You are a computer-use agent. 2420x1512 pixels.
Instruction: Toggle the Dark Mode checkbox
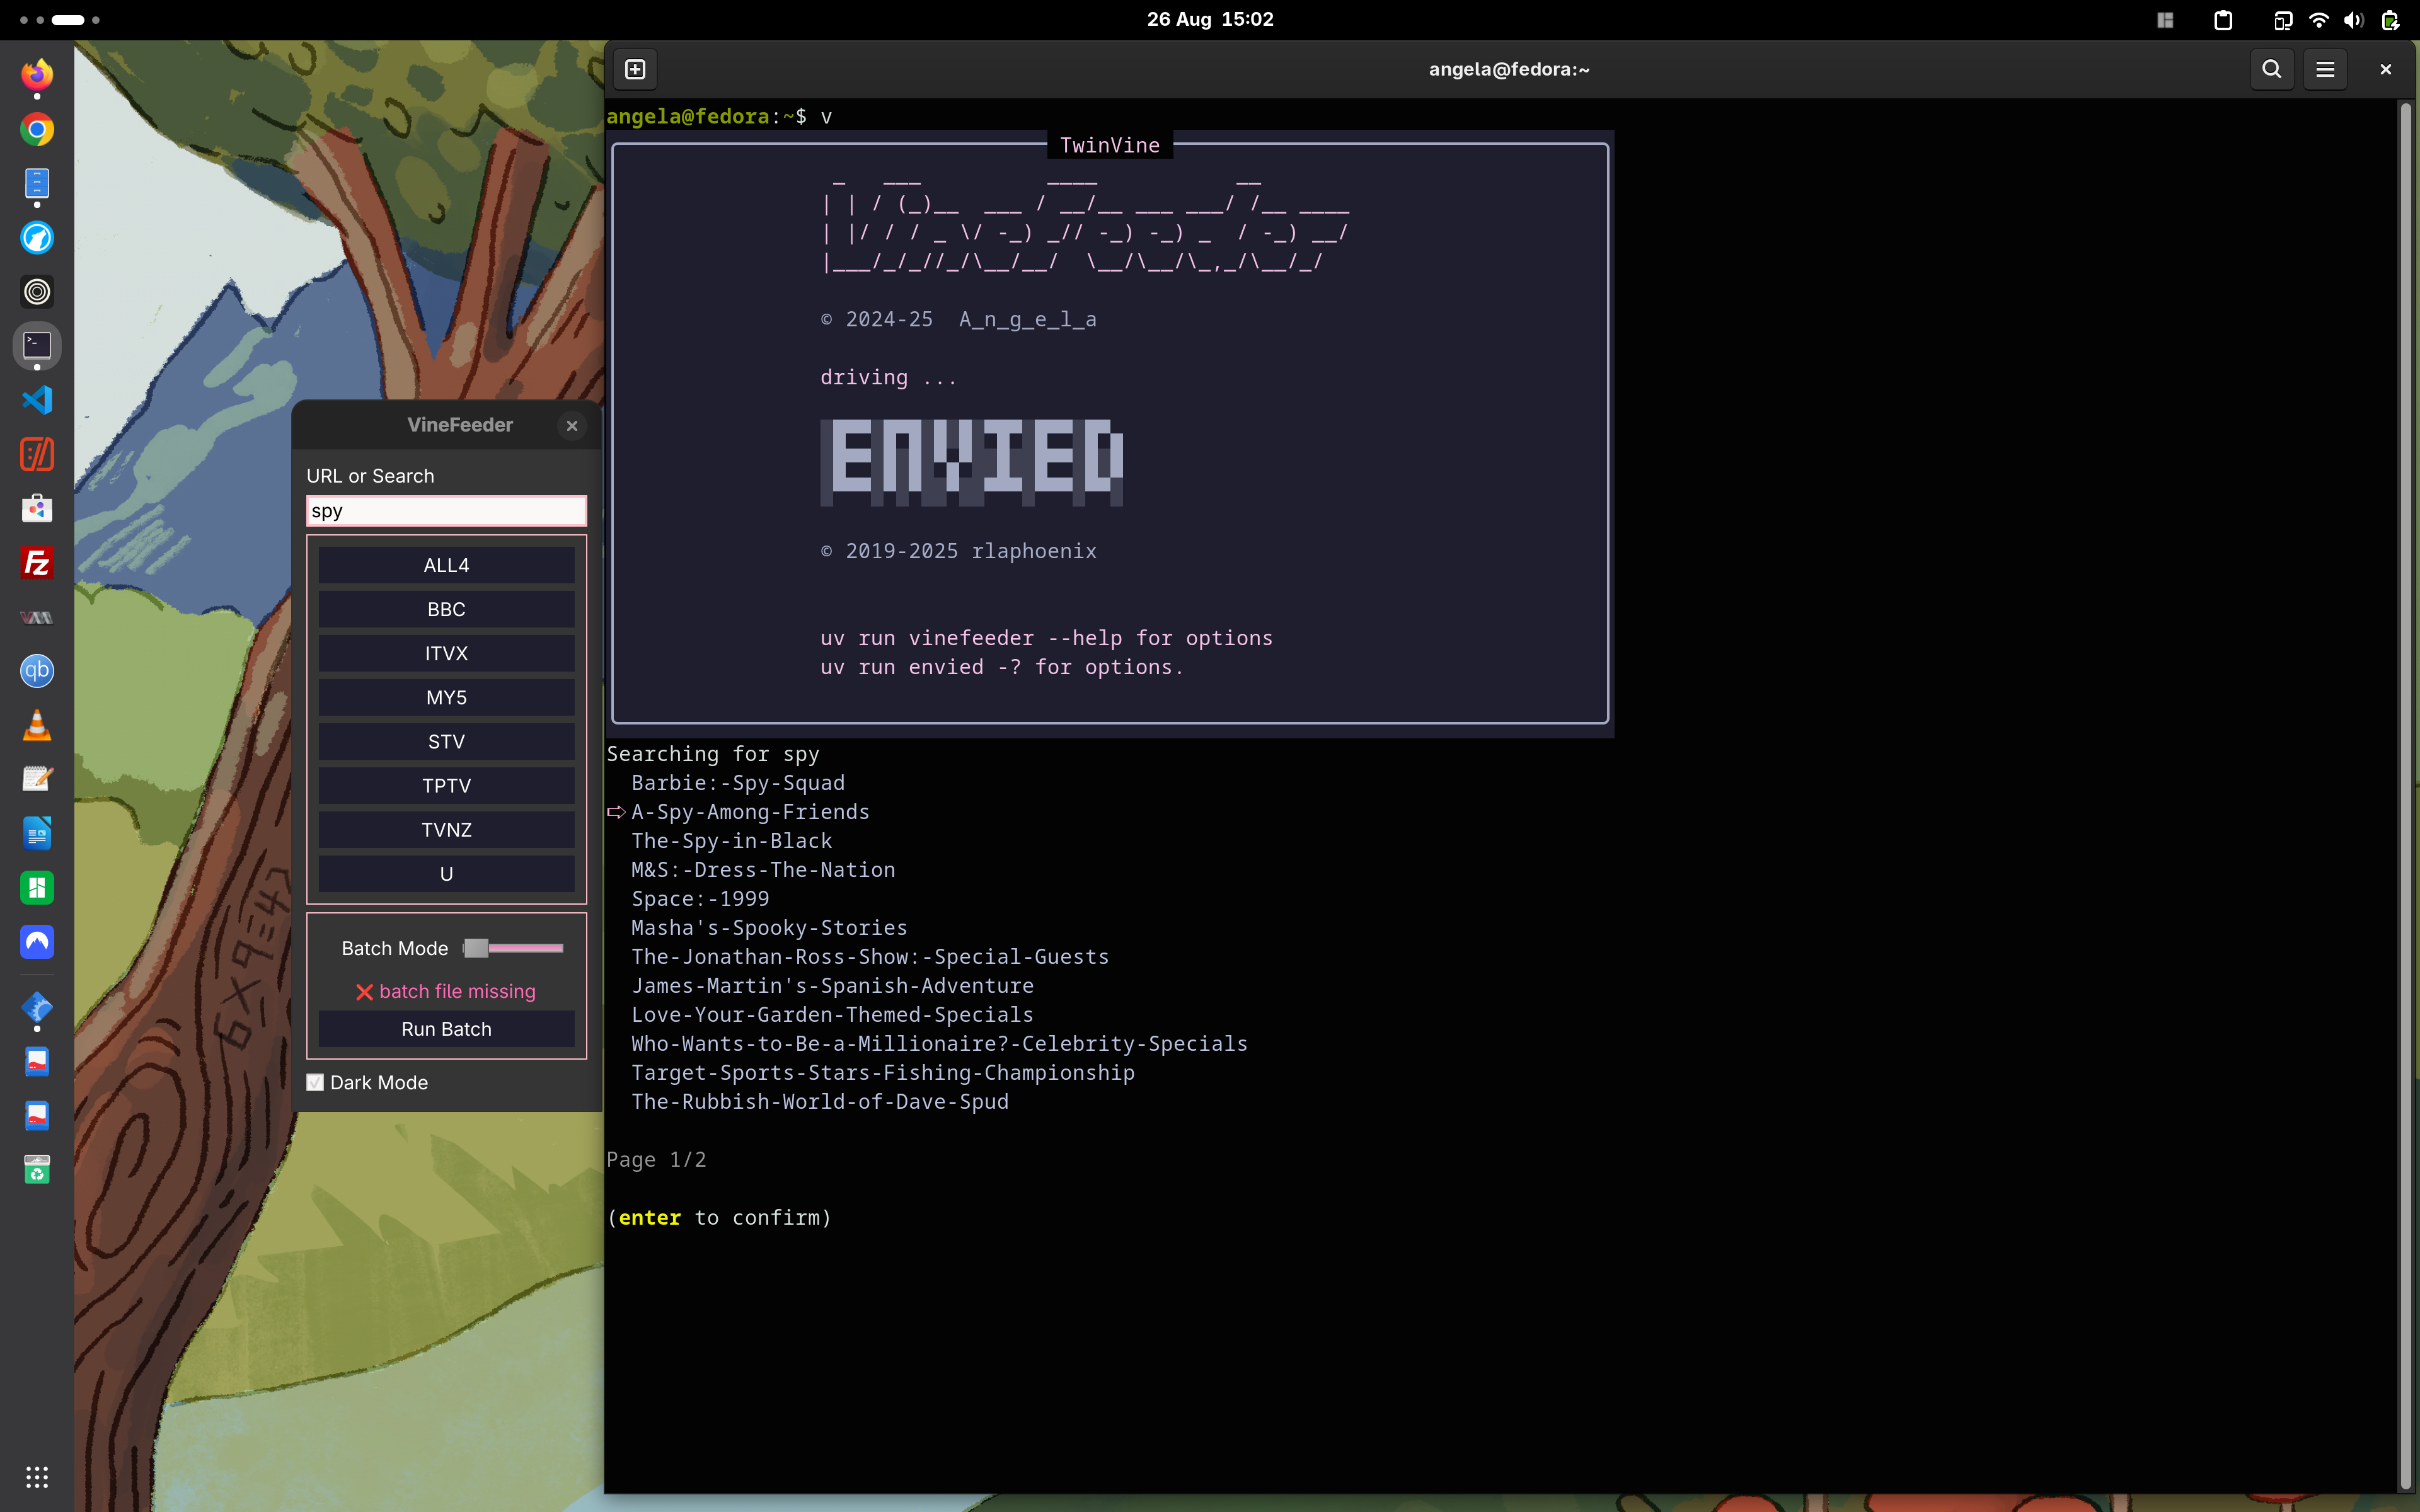316,1083
